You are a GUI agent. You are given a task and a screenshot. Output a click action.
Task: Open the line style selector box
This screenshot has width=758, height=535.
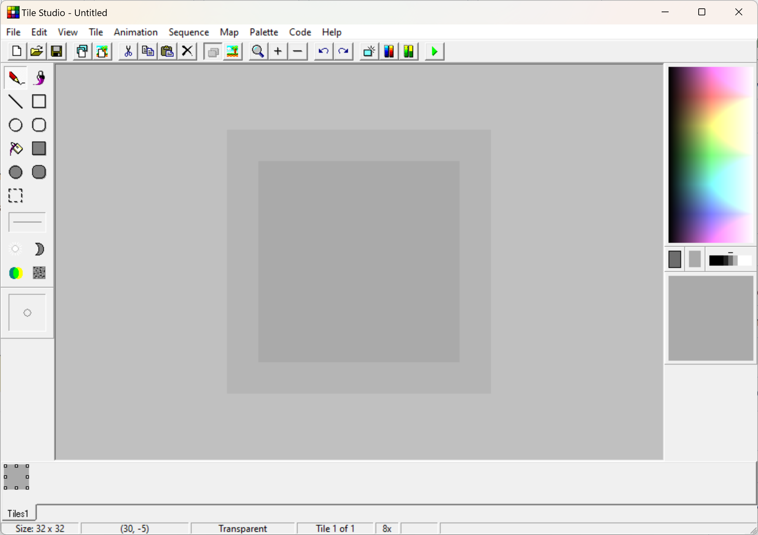click(27, 222)
